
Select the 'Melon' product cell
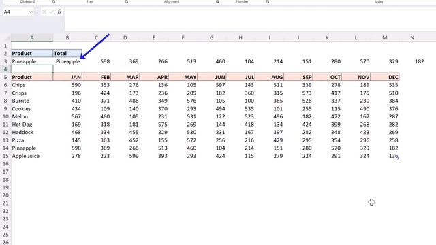pyautogui.click(x=32, y=116)
